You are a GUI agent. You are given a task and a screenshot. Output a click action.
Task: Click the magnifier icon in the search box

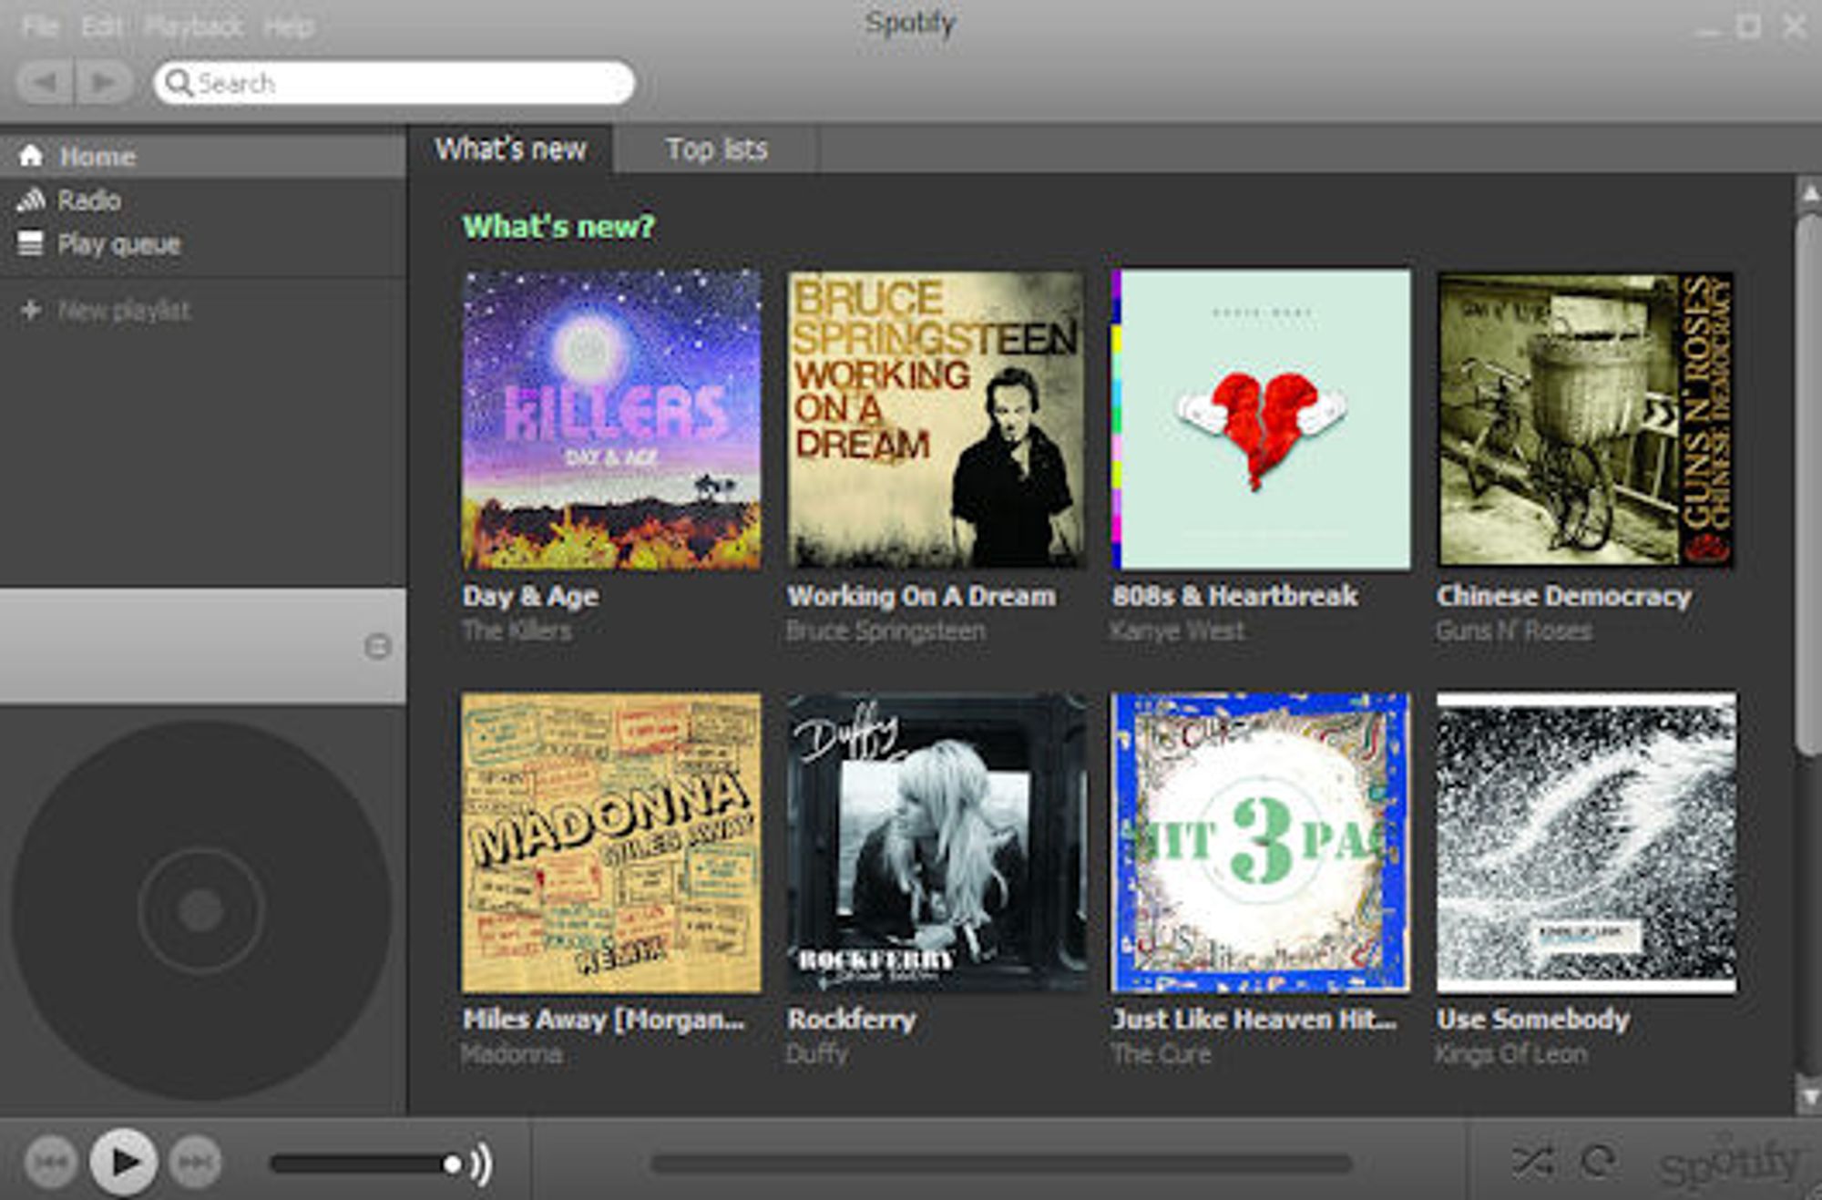click(179, 83)
